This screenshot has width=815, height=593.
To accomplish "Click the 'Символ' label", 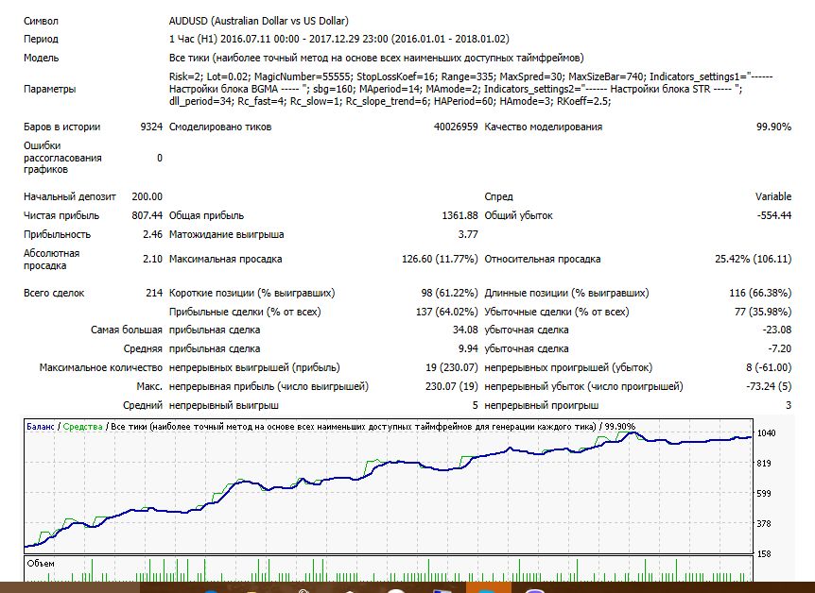I will pos(41,22).
